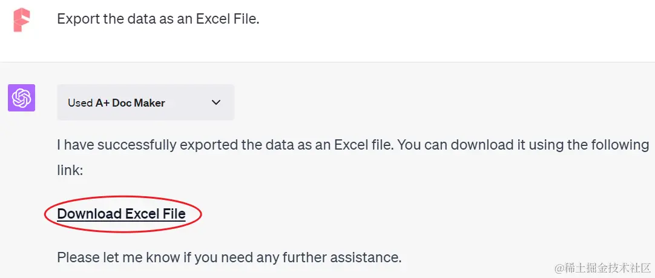Click the 稀土掘金技术社区 watermark text
Viewport: 655px width, 278px height.
[602, 268]
